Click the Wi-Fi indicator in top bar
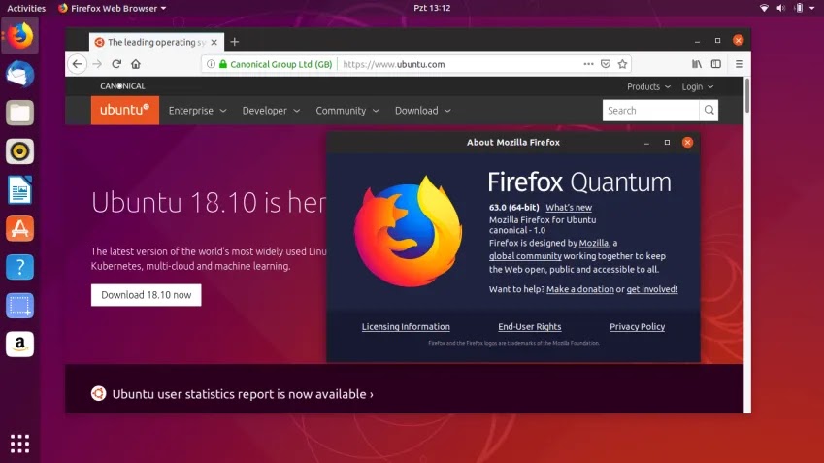This screenshot has width=824, height=463. [764, 8]
